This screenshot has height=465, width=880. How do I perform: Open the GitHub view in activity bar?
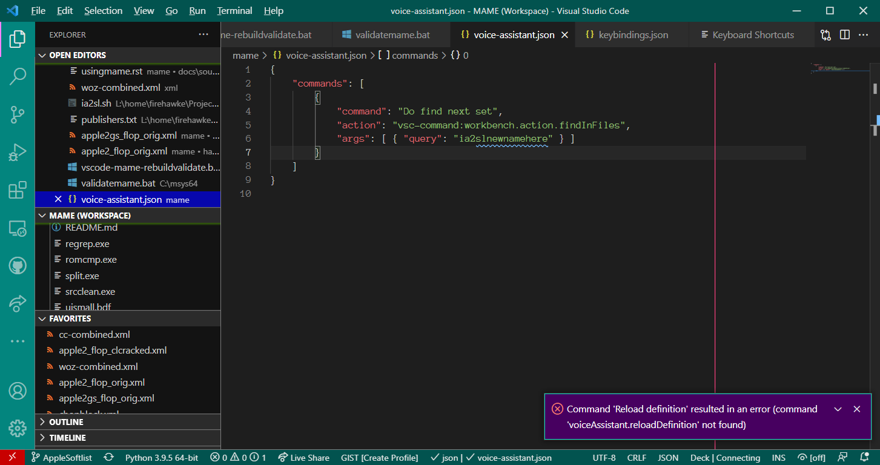click(18, 266)
